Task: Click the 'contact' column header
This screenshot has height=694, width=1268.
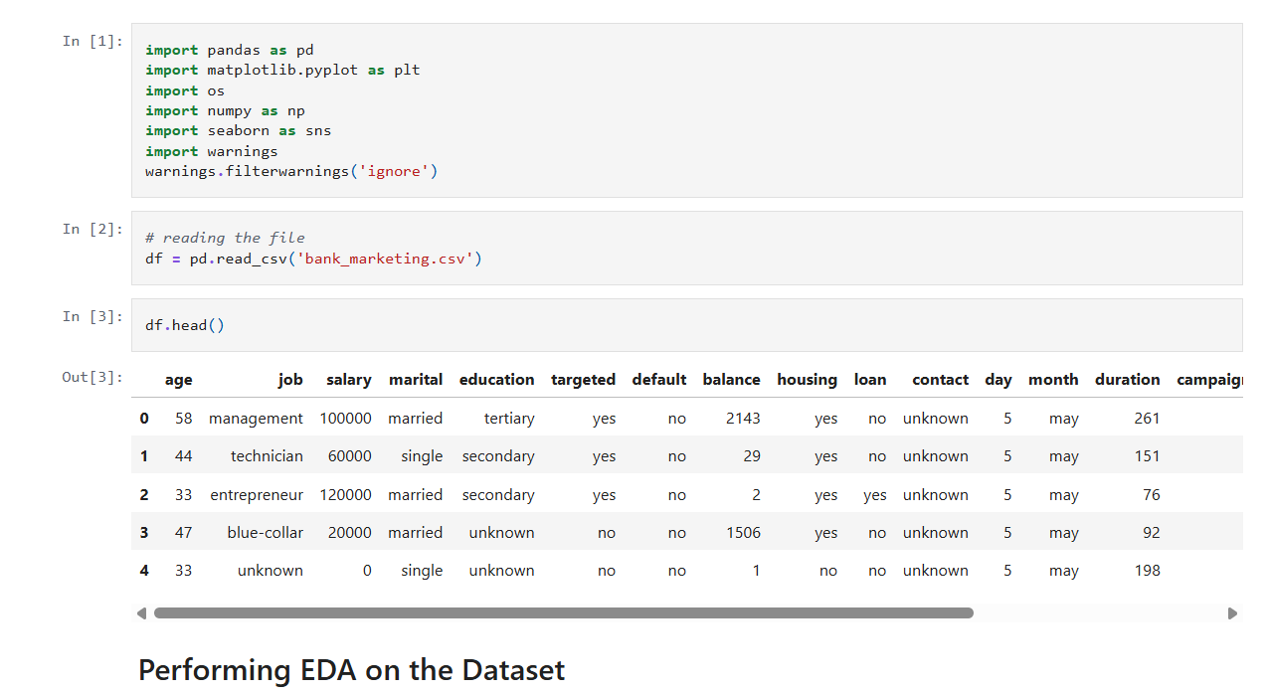Action: point(941,380)
